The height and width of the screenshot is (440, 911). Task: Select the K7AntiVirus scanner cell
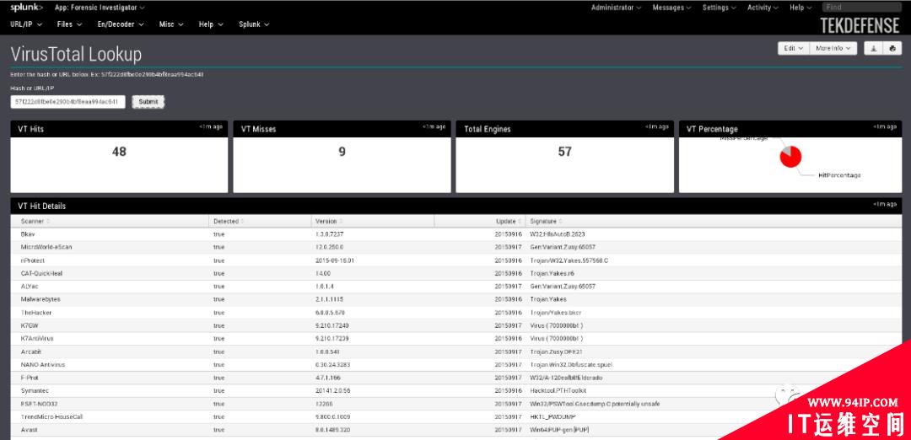click(37, 338)
